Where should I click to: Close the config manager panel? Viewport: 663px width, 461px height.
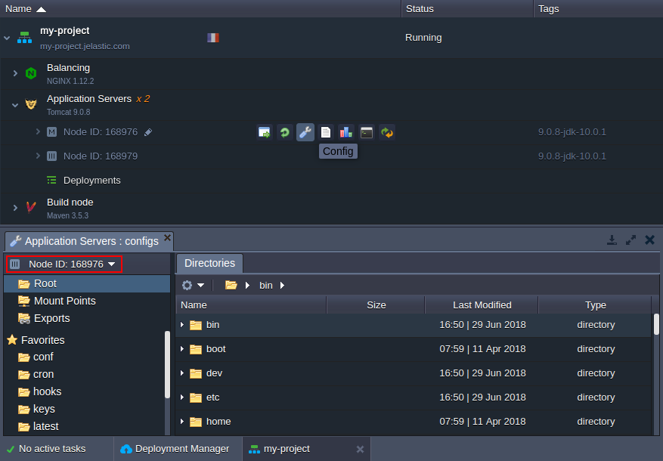[650, 240]
